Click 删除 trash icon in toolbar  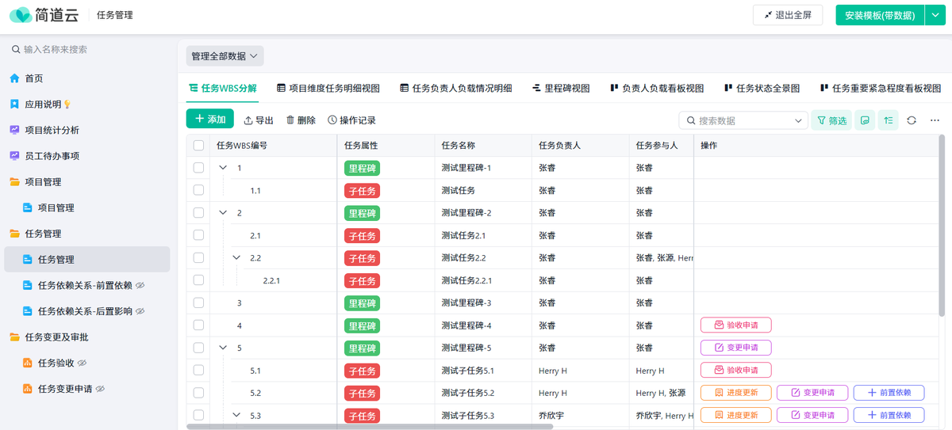301,120
